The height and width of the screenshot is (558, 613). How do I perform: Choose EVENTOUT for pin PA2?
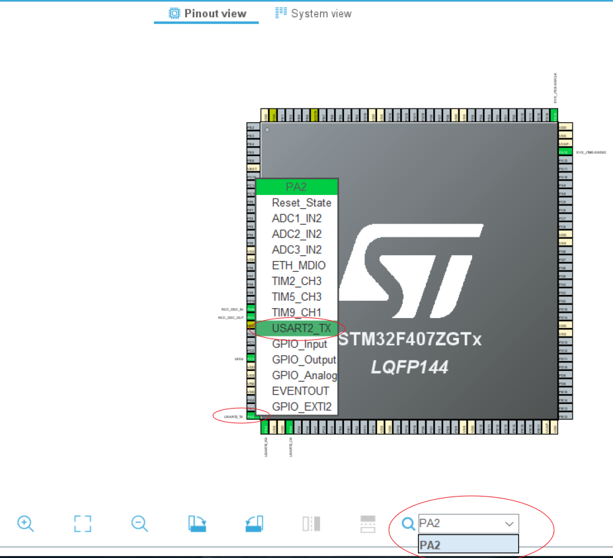point(297,391)
